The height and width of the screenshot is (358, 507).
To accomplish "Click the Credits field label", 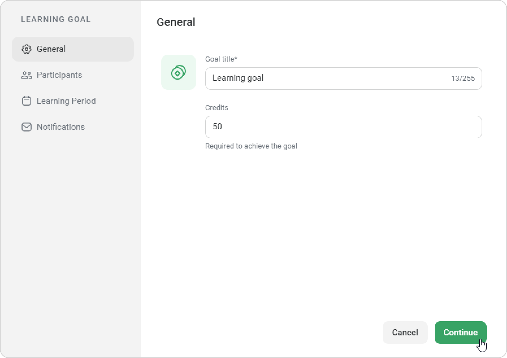I will (216, 108).
